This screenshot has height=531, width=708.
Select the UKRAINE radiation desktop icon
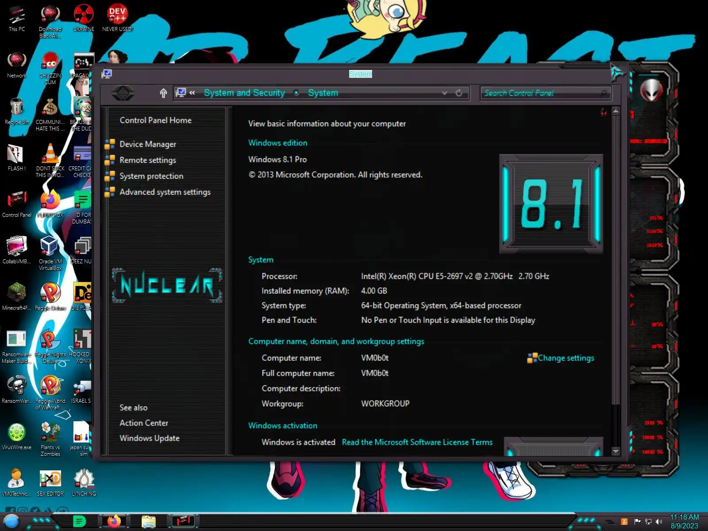84,19
